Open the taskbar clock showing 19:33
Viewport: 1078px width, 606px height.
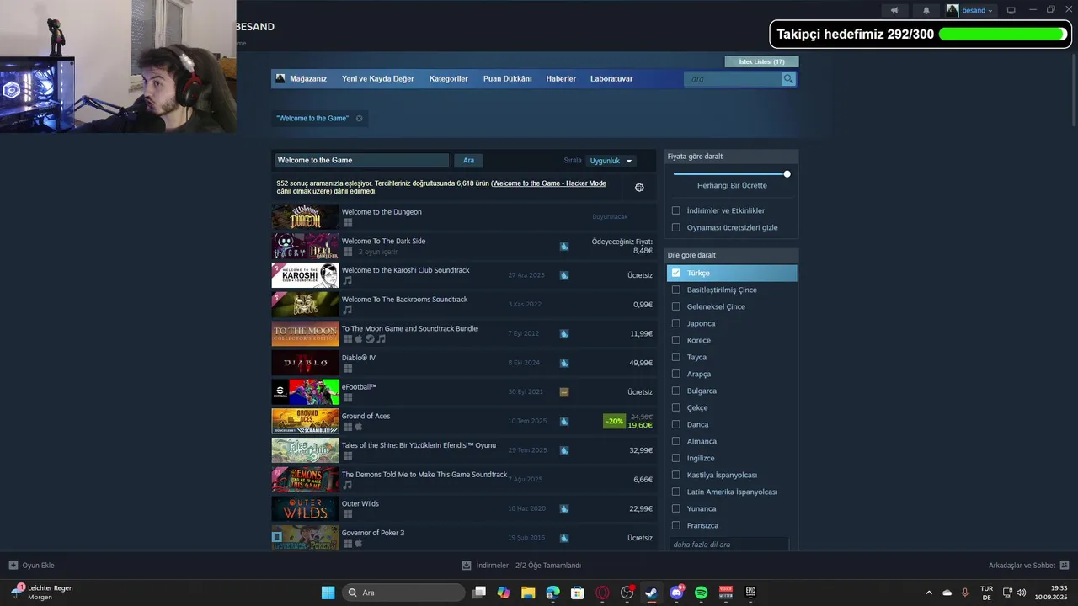click(x=1053, y=593)
